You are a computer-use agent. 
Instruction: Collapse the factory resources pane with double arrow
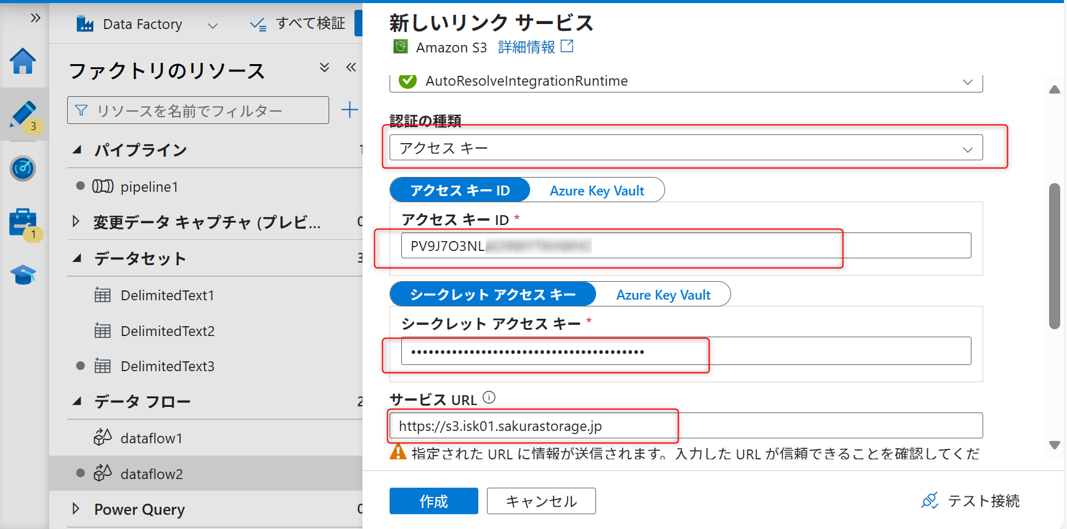pyautogui.click(x=351, y=67)
